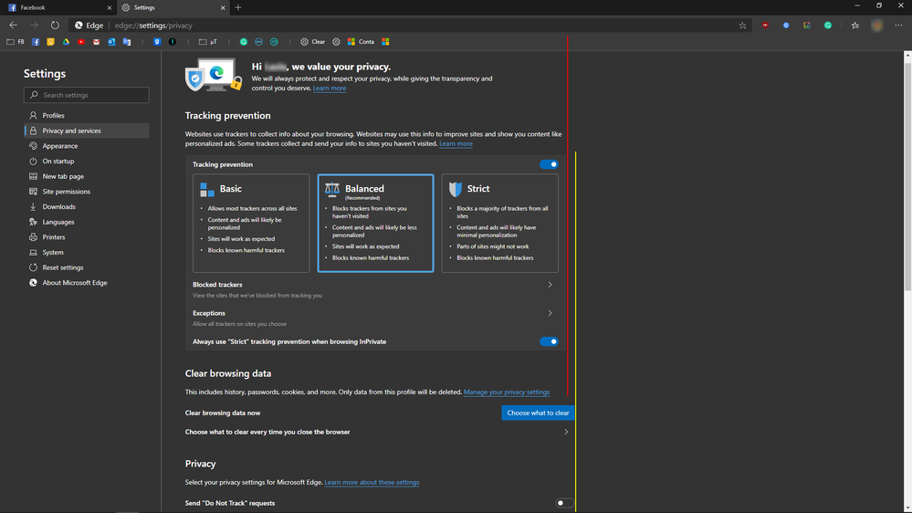Open the blue circular extension icon
Screen dimensions: 912x513
(x=786, y=26)
